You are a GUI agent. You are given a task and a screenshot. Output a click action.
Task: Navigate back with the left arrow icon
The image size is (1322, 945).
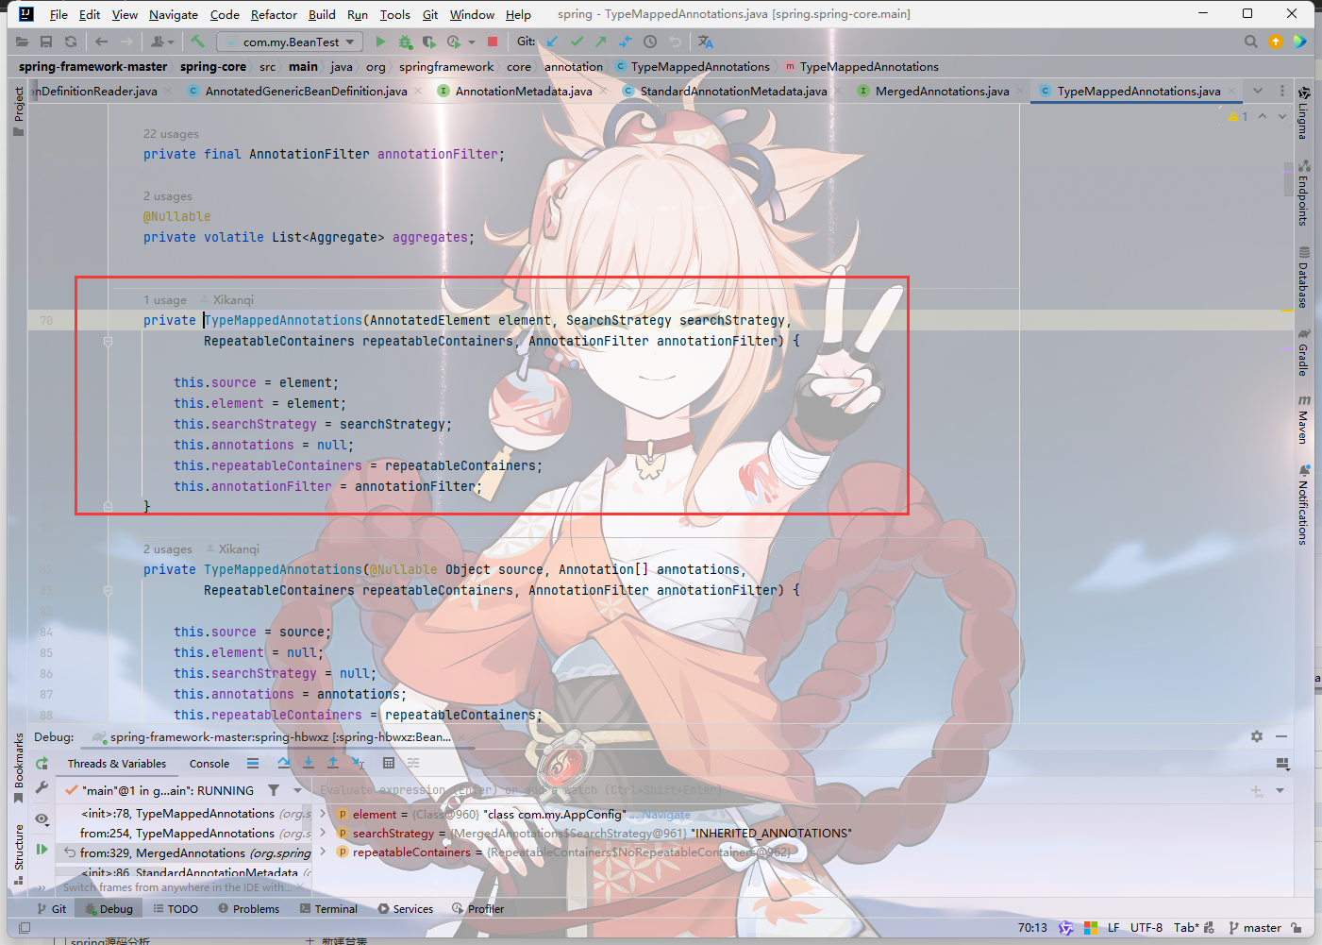click(101, 42)
